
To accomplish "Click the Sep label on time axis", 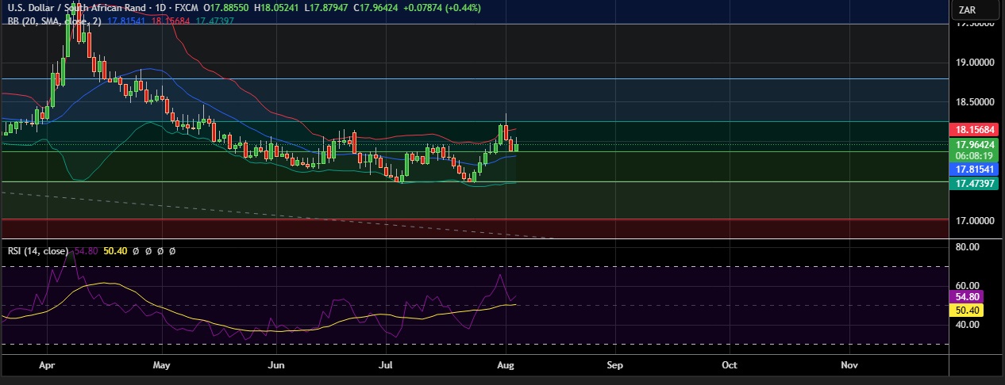I will [x=614, y=366].
